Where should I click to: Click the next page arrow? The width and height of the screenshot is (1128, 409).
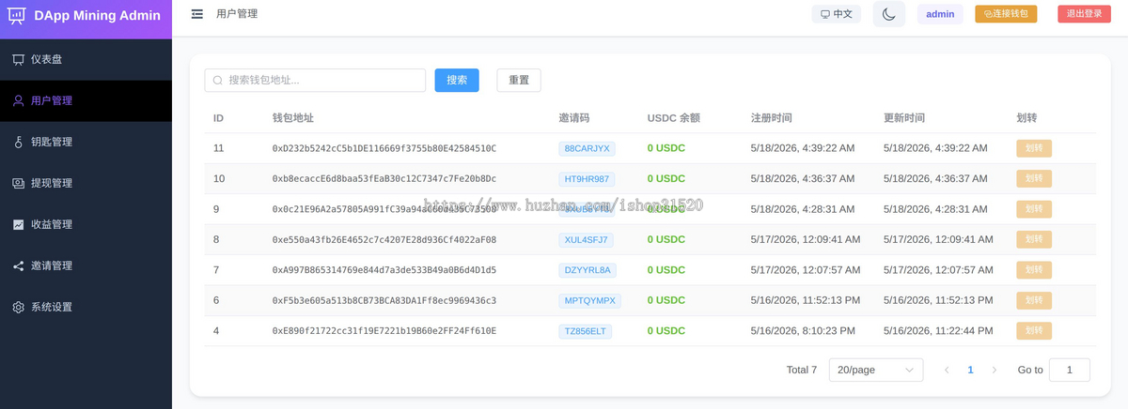click(995, 370)
